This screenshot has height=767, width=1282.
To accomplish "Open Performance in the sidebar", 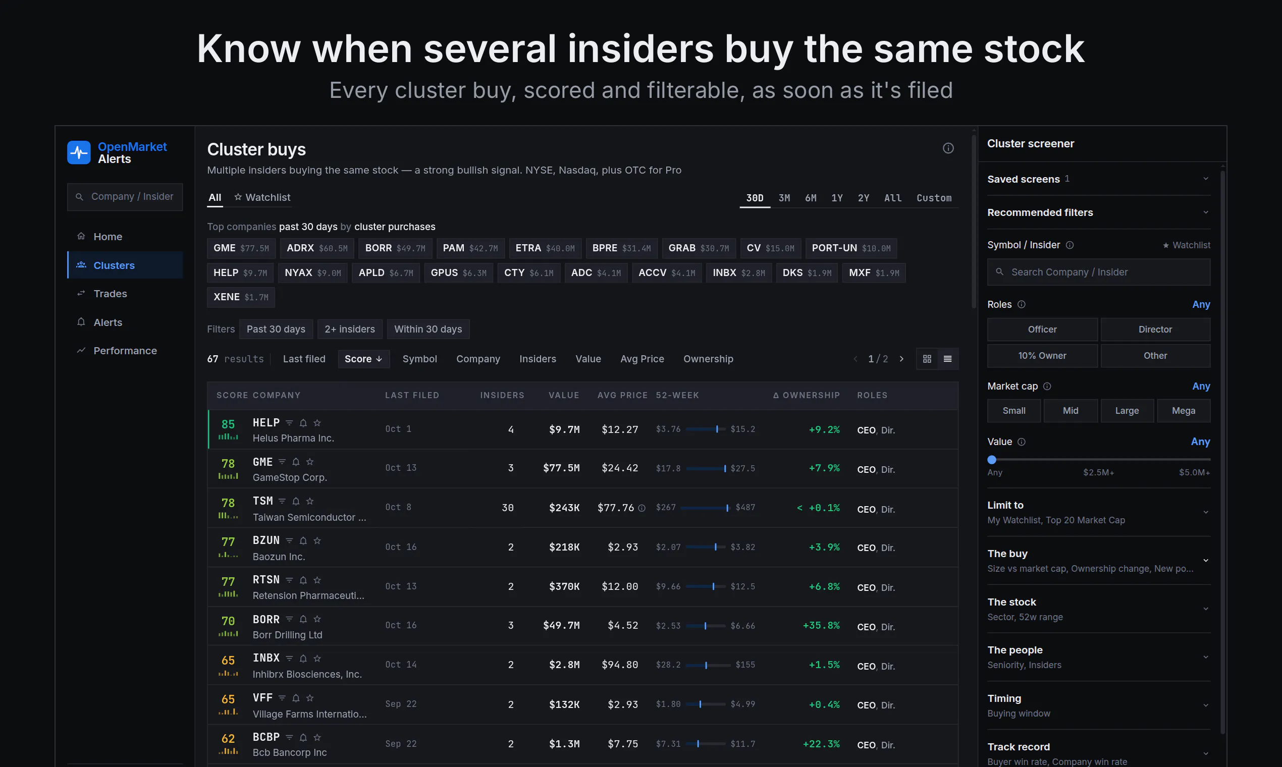I will pyautogui.click(x=125, y=350).
